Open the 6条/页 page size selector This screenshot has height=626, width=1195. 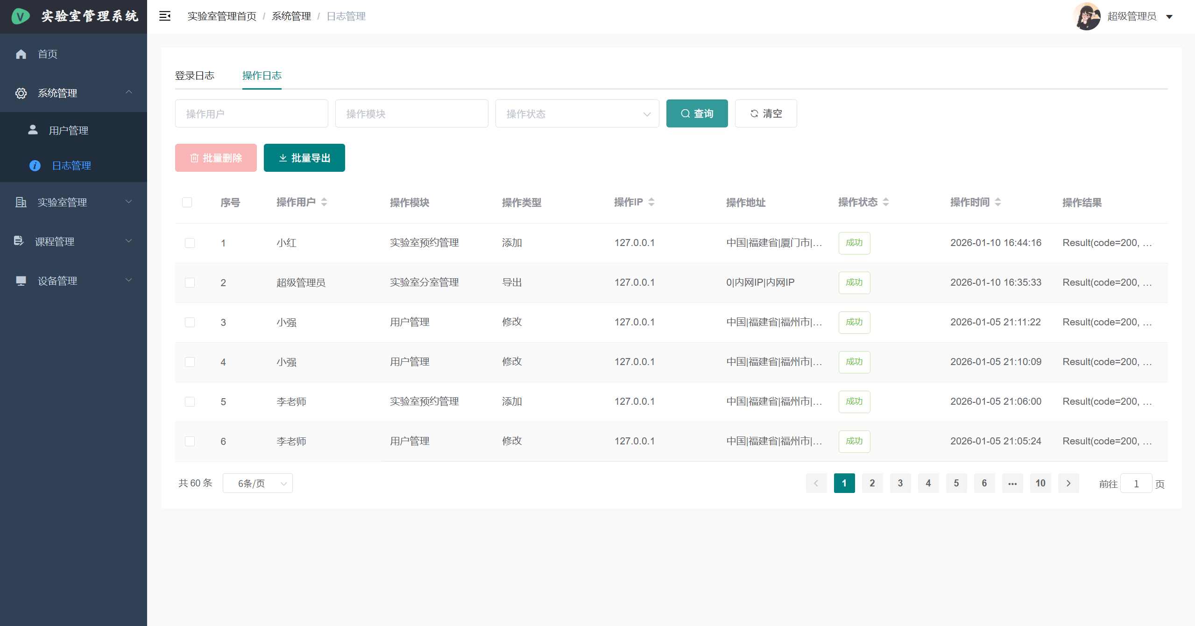click(257, 483)
